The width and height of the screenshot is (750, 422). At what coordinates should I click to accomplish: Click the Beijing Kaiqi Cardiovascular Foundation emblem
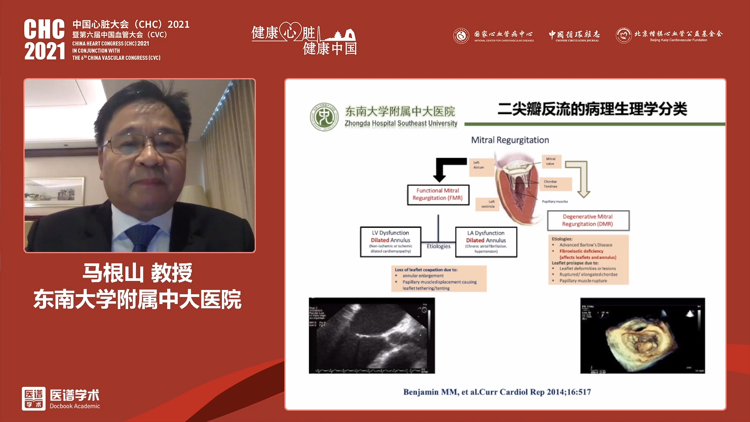pyautogui.click(x=623, y=35)
